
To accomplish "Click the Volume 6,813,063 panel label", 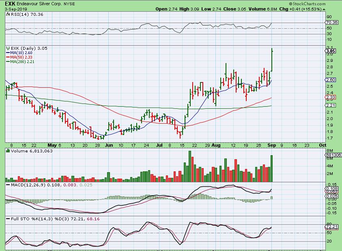I will [x=32, y=151].
